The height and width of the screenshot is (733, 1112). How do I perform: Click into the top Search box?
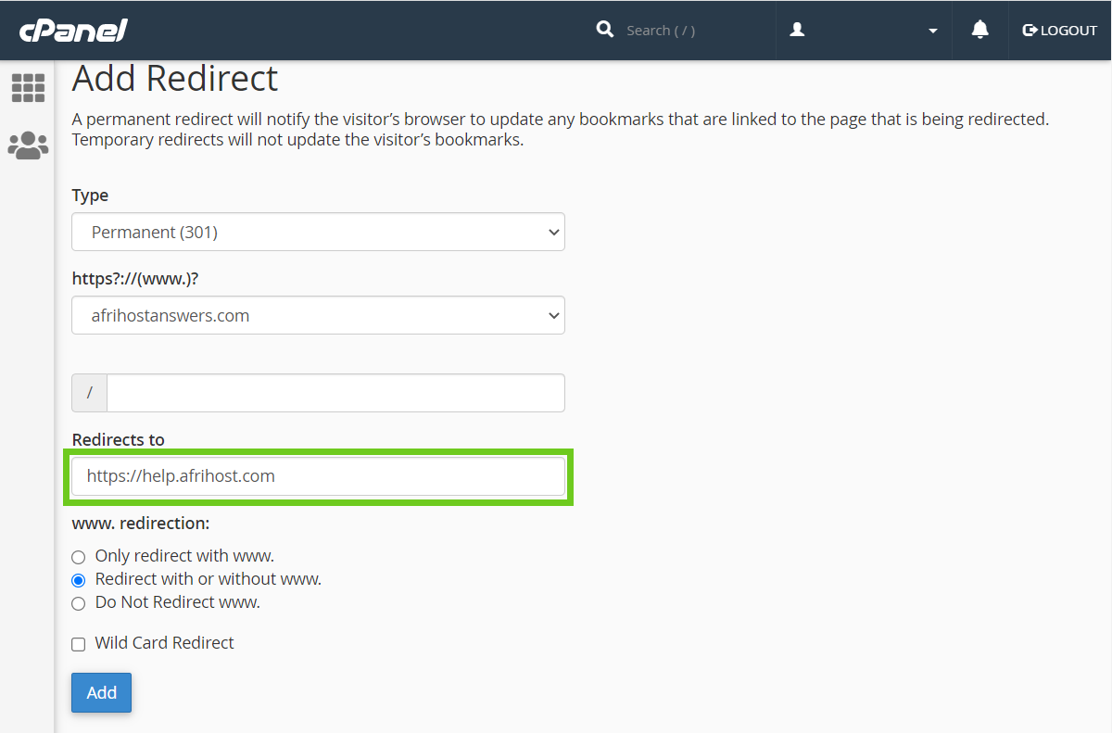coord(686,31)
